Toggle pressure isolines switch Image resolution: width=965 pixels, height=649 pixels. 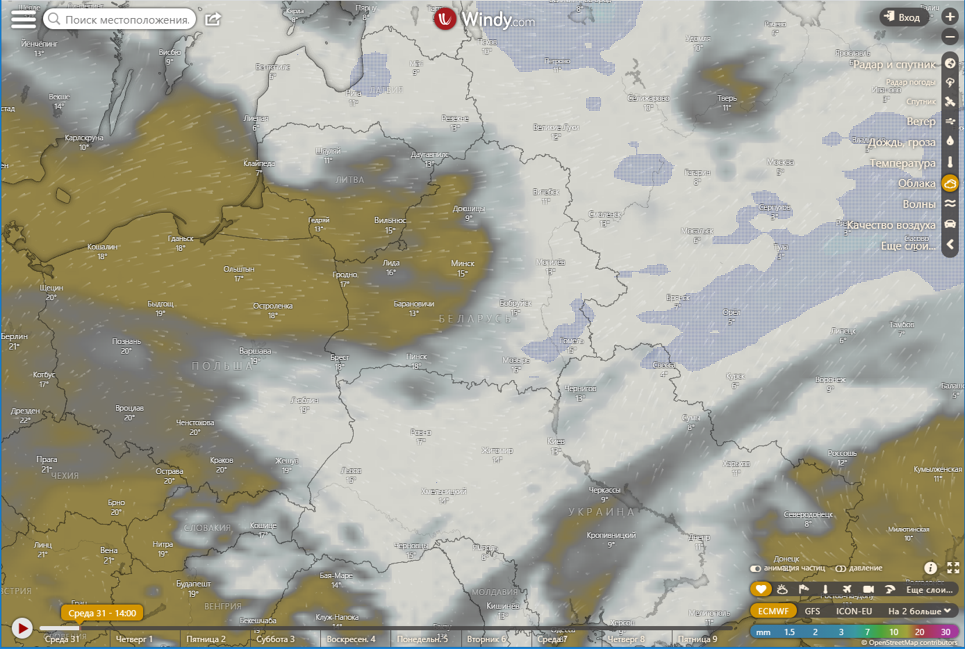pyautogui.click(x=840, y=568)
